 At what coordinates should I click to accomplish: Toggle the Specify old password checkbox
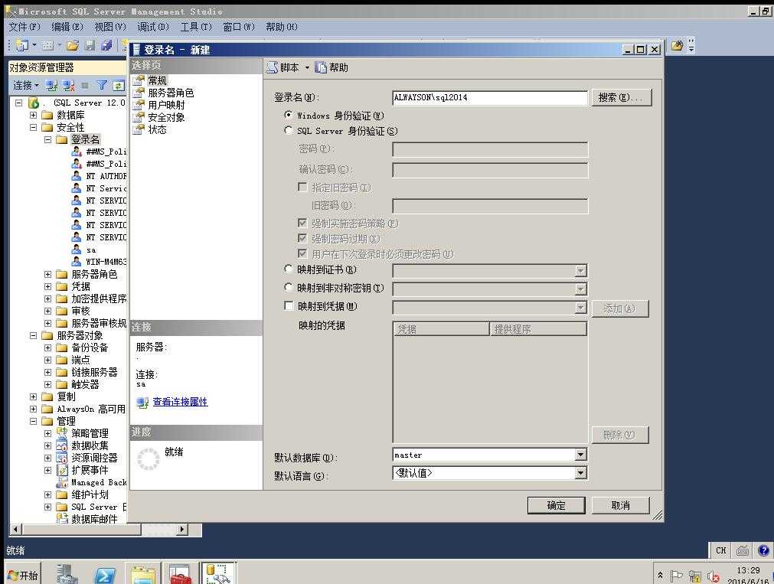pyautogui.click(x=303, y=187)
